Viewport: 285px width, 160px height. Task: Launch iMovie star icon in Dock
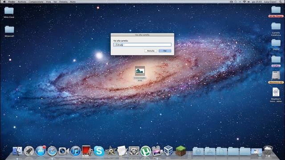click(x=110, y=151)
